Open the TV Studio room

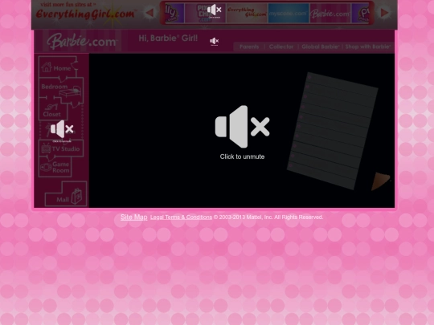point(61,148)
